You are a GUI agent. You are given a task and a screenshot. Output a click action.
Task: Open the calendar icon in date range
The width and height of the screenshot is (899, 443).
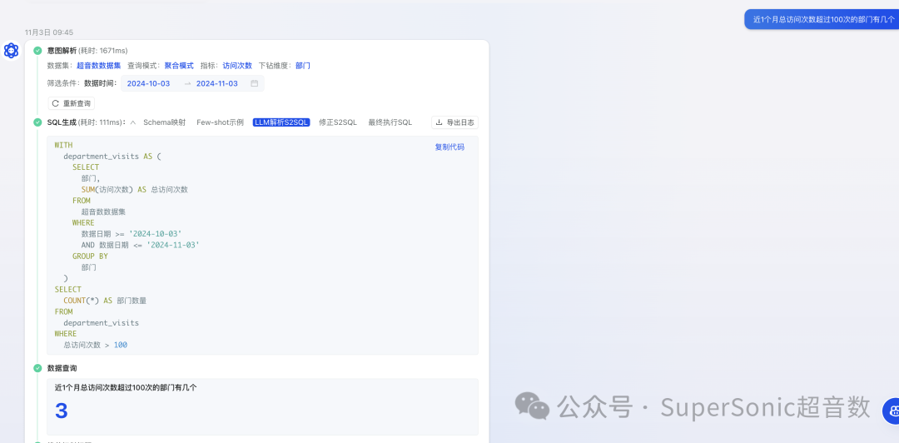click(254, 83)
